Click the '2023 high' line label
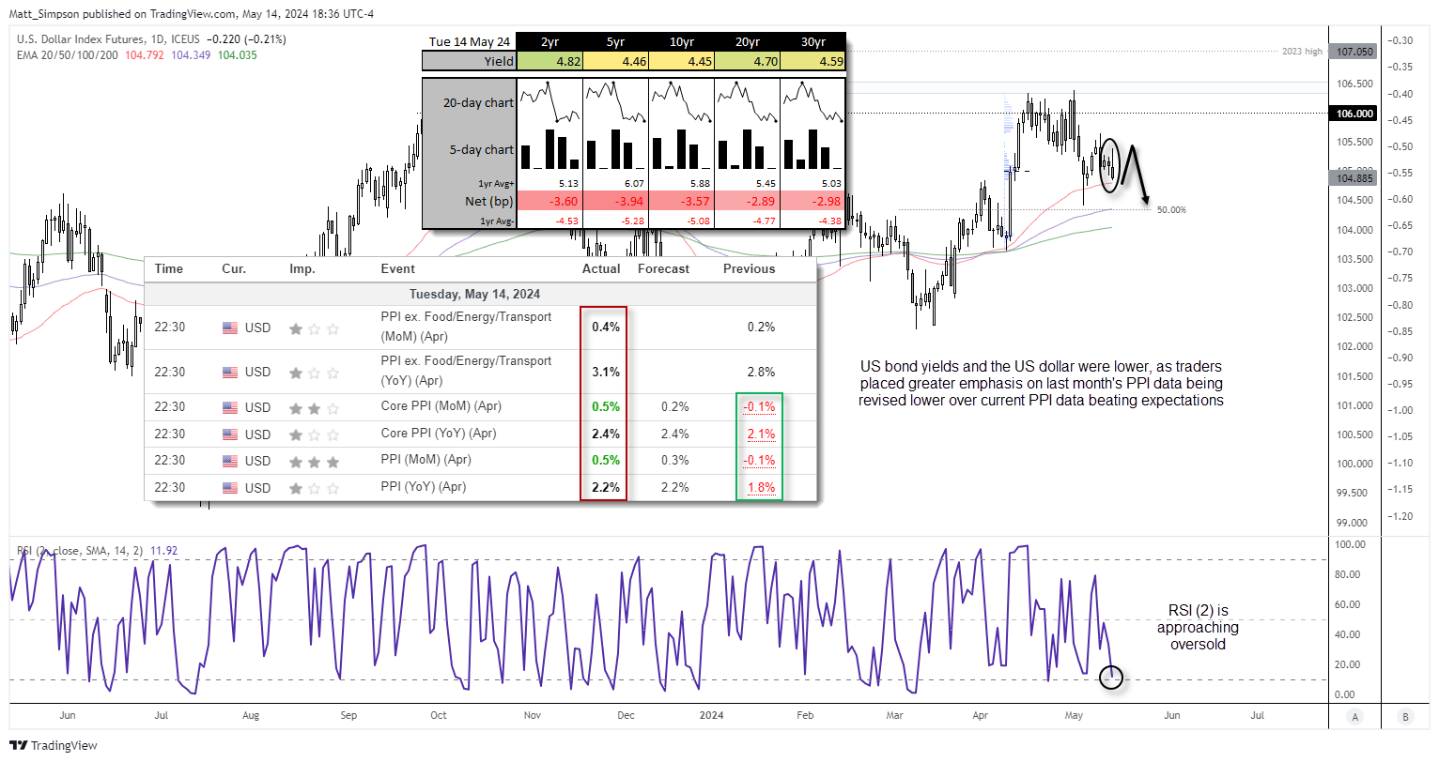This screenshot has height=762, width=1439. point(1302,52)
